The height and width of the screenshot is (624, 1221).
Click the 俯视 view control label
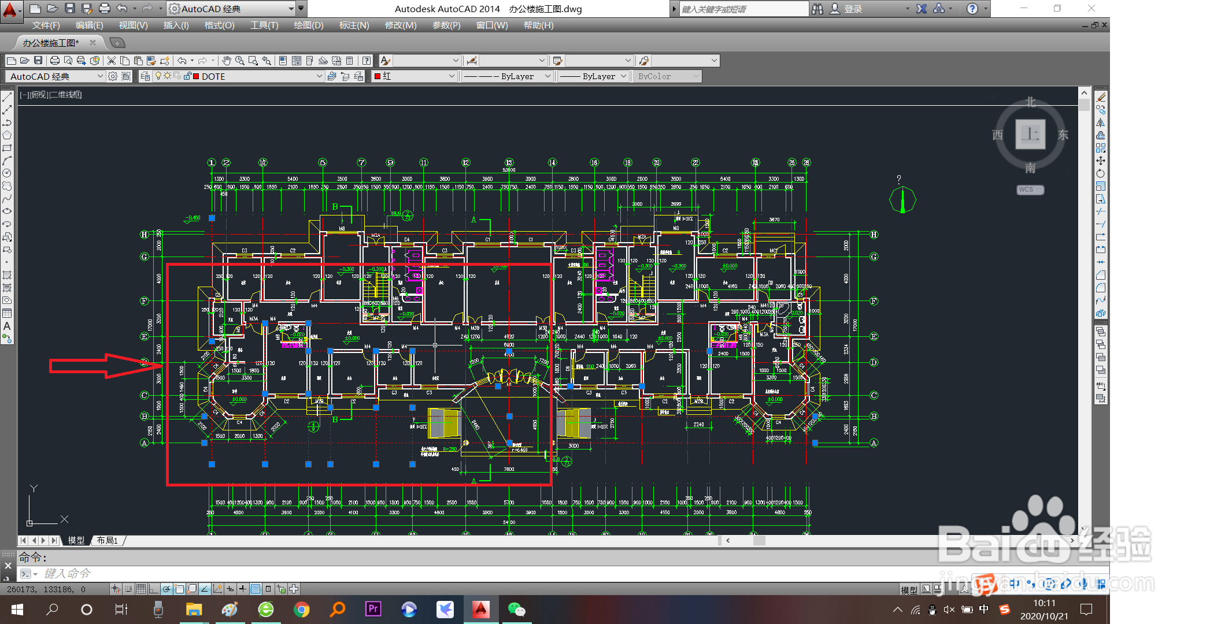point(39,95)
